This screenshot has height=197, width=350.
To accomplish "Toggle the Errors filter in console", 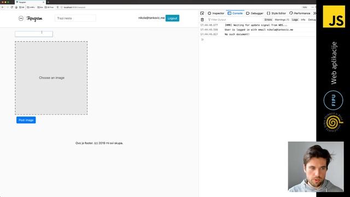I will (268, 20).
